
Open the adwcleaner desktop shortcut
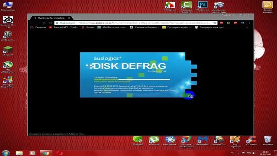click(x=170, y=141)
